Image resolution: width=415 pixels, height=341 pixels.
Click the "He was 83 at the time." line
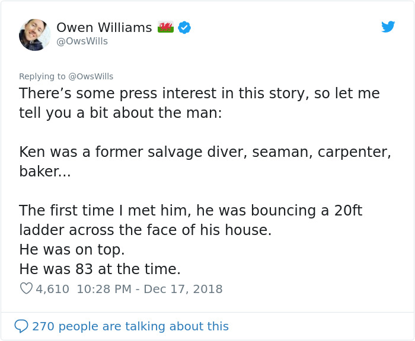click(100, 269)
